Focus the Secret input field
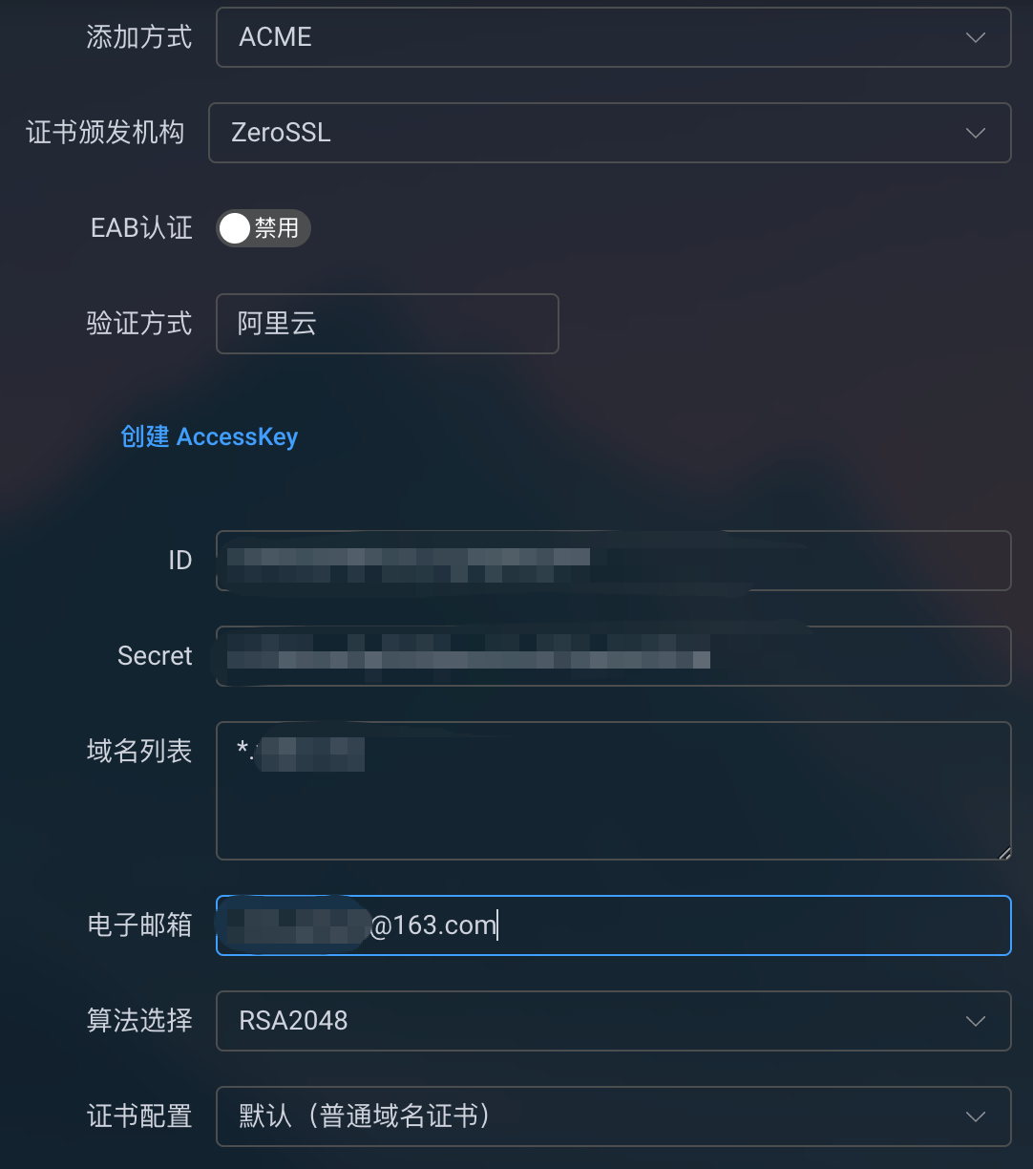Image resolution: width=1033 pixels, height=1169 pixels. (x=613, y=656)
